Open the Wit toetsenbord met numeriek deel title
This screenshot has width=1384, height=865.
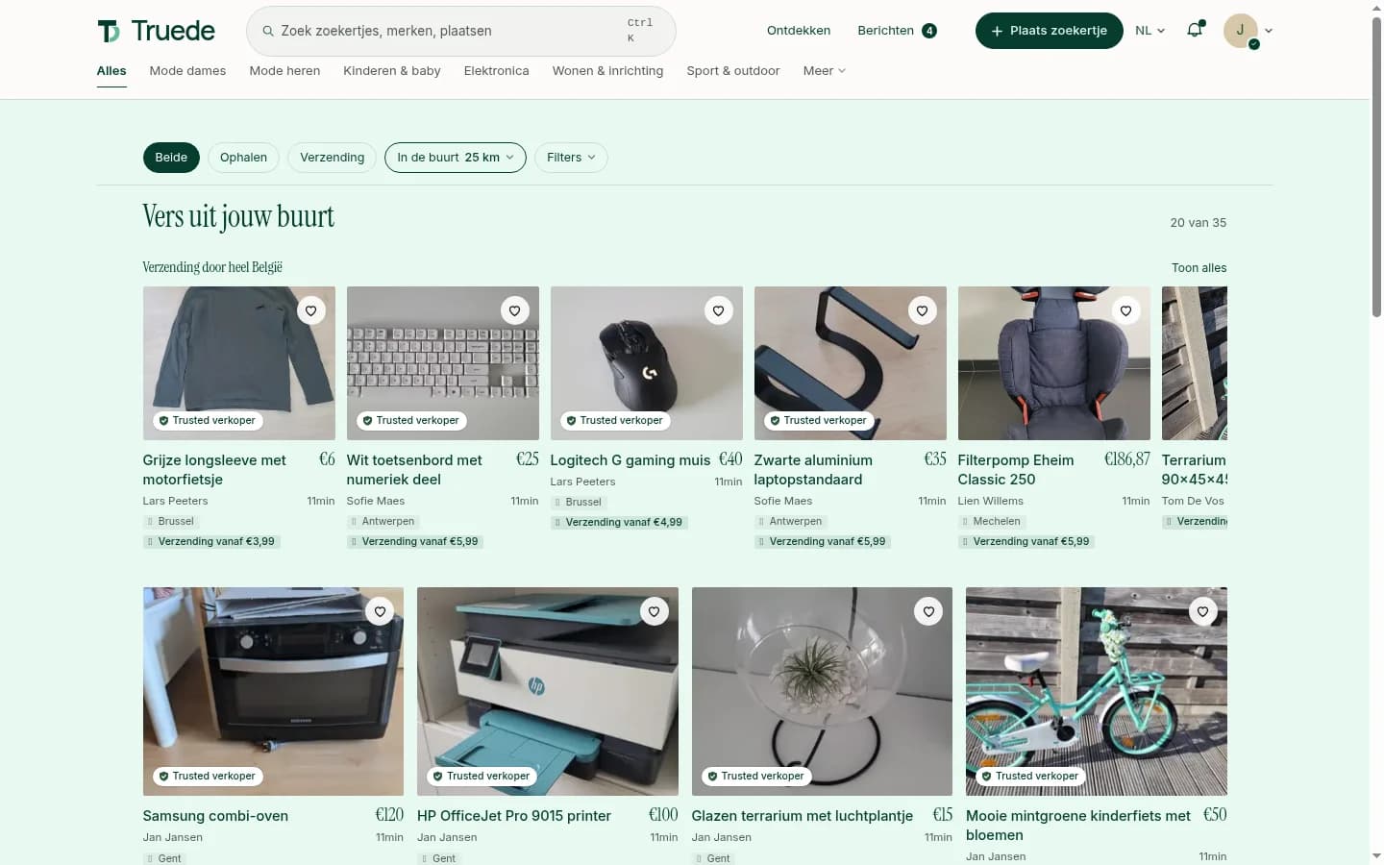(x=414, y=470)
